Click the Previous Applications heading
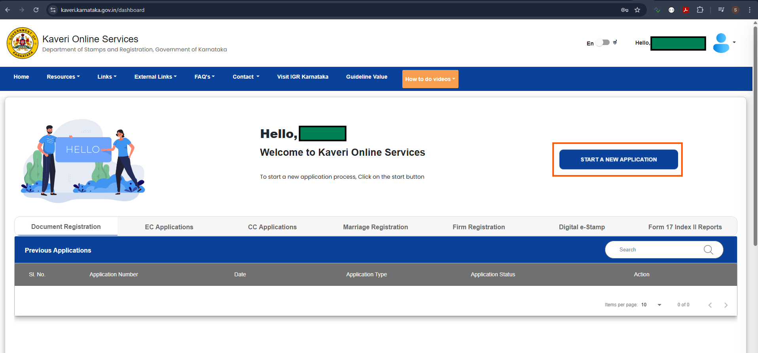The height and width of the screenshot is (353, 758). [58, 250]
